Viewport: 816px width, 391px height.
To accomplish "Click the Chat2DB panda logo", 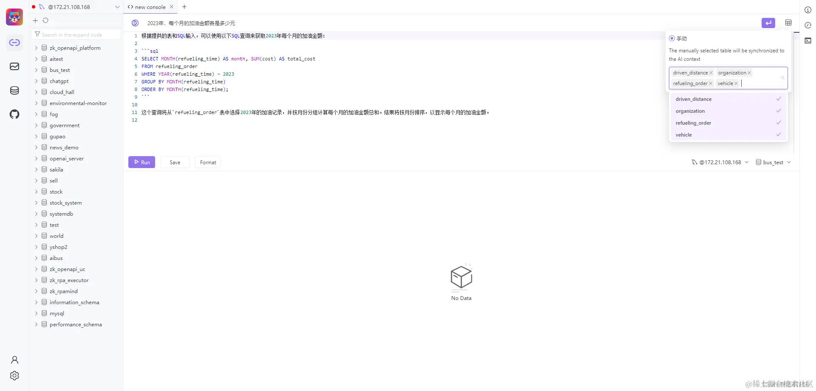I will pyautogui.click(x=14, y=17).
